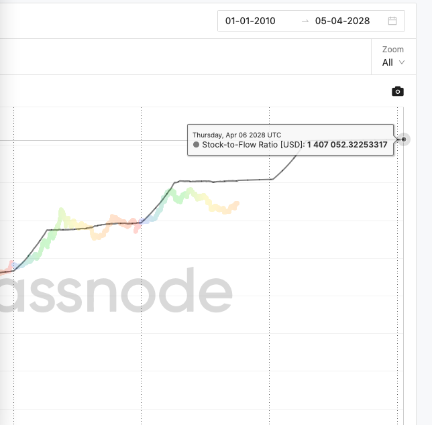Click the end data point marker on the line

click(404, 139)
